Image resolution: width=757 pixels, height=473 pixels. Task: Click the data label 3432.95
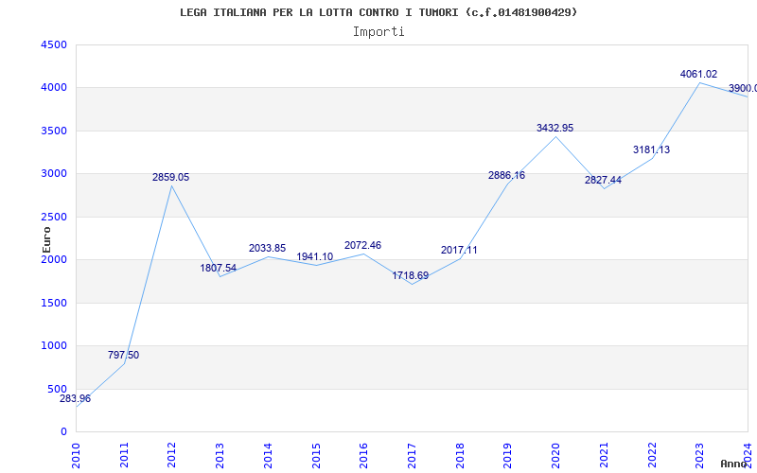(555, 128)
